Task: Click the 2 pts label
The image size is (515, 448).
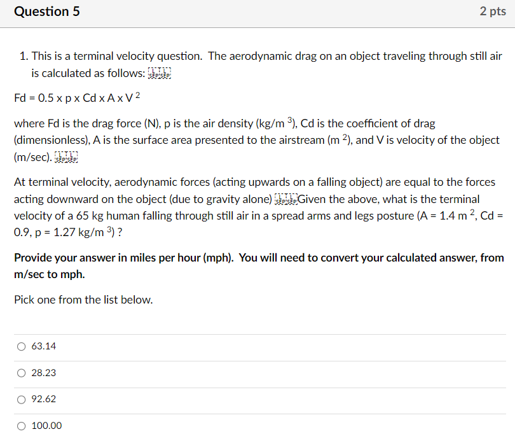Action: point(493,11)
